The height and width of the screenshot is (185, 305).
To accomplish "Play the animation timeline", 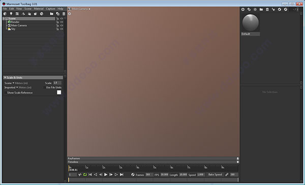I will click(x=106, y=175).
